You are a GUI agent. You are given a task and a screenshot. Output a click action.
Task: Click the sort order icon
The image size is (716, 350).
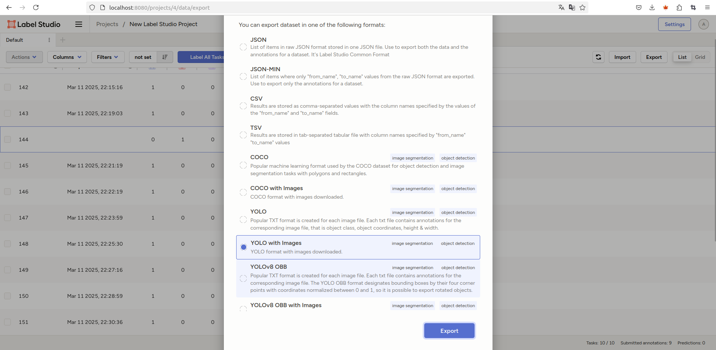click(165, 57)
